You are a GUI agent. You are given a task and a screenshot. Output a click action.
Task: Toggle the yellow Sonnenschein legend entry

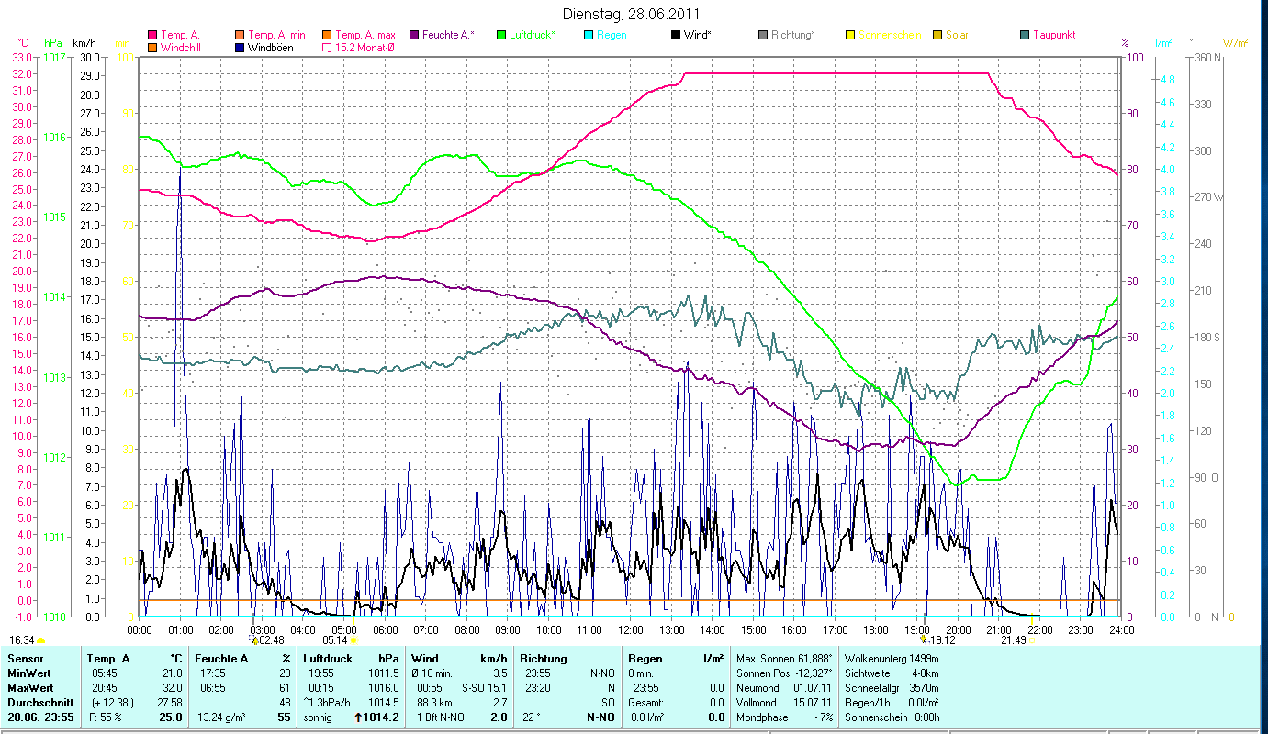pyautogui.click(x=850, y=36)
